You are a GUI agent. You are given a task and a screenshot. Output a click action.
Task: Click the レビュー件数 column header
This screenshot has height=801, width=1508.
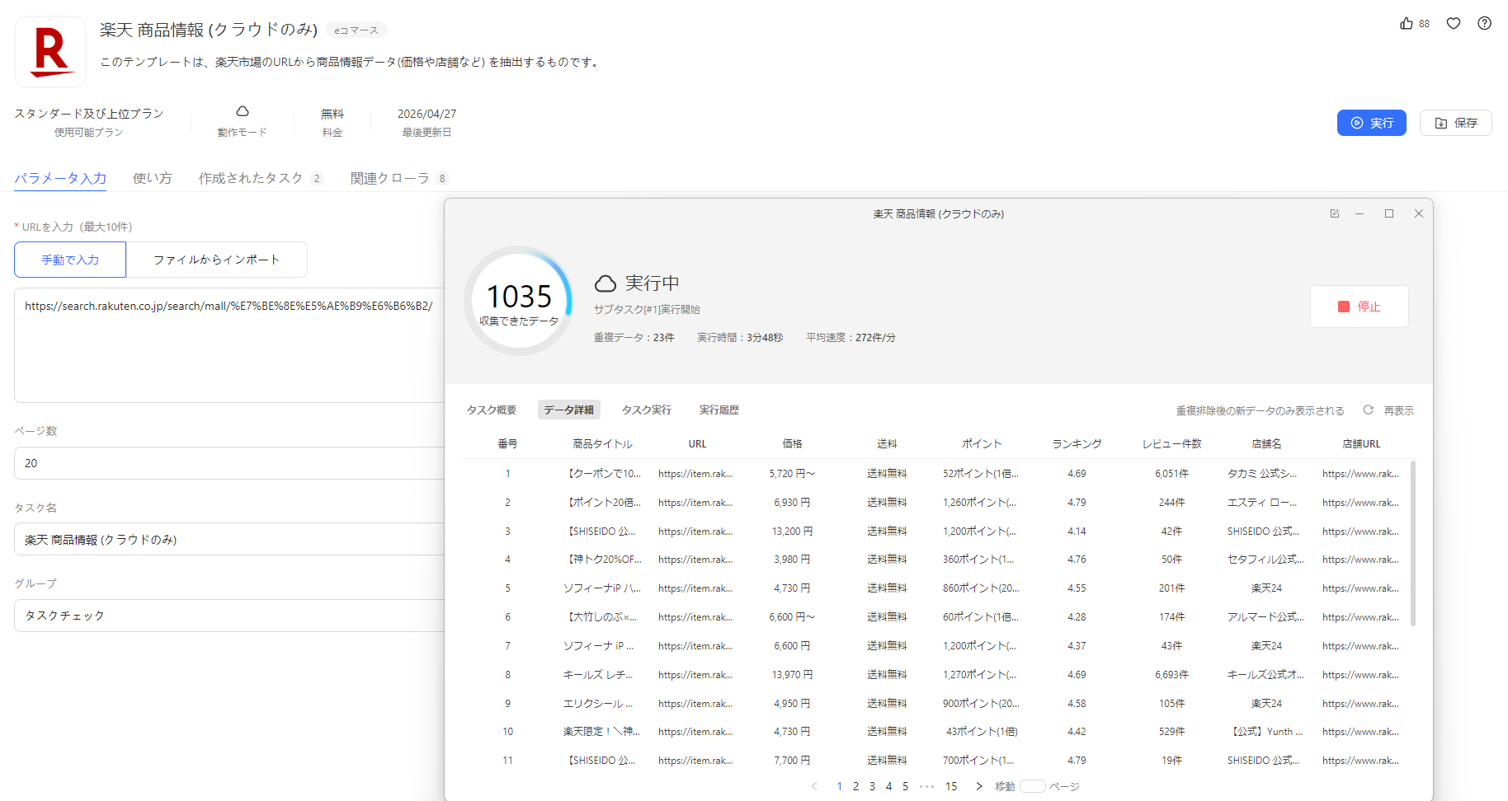tap(1171, 443)
